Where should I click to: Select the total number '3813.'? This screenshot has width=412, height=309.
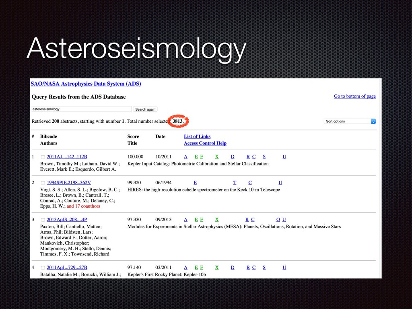tap(178, 121)
